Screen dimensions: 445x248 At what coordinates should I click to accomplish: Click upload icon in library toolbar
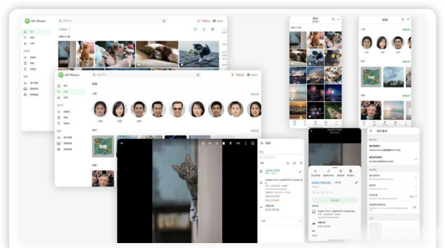(204, 30)
